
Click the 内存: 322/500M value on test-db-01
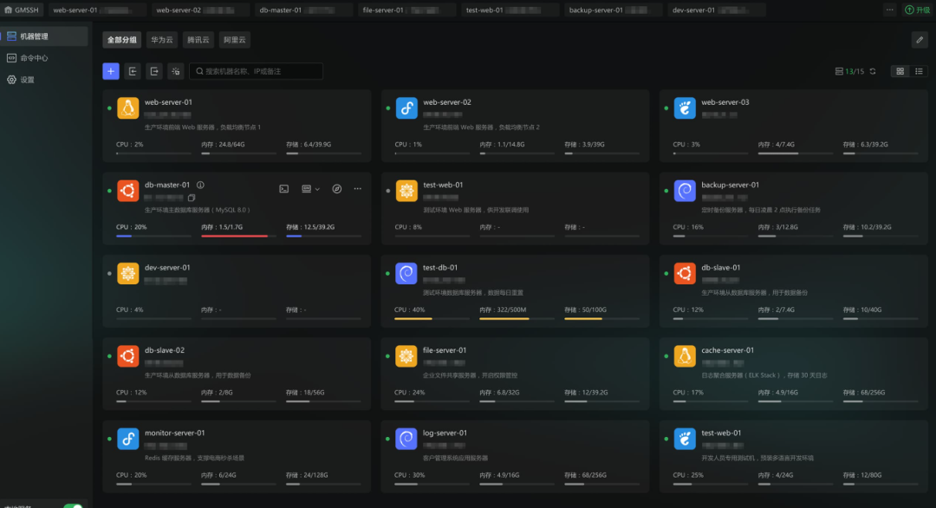click(503, 309)
